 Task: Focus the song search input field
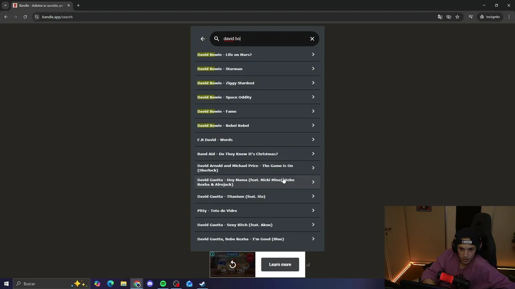click(x=264, y=39)
